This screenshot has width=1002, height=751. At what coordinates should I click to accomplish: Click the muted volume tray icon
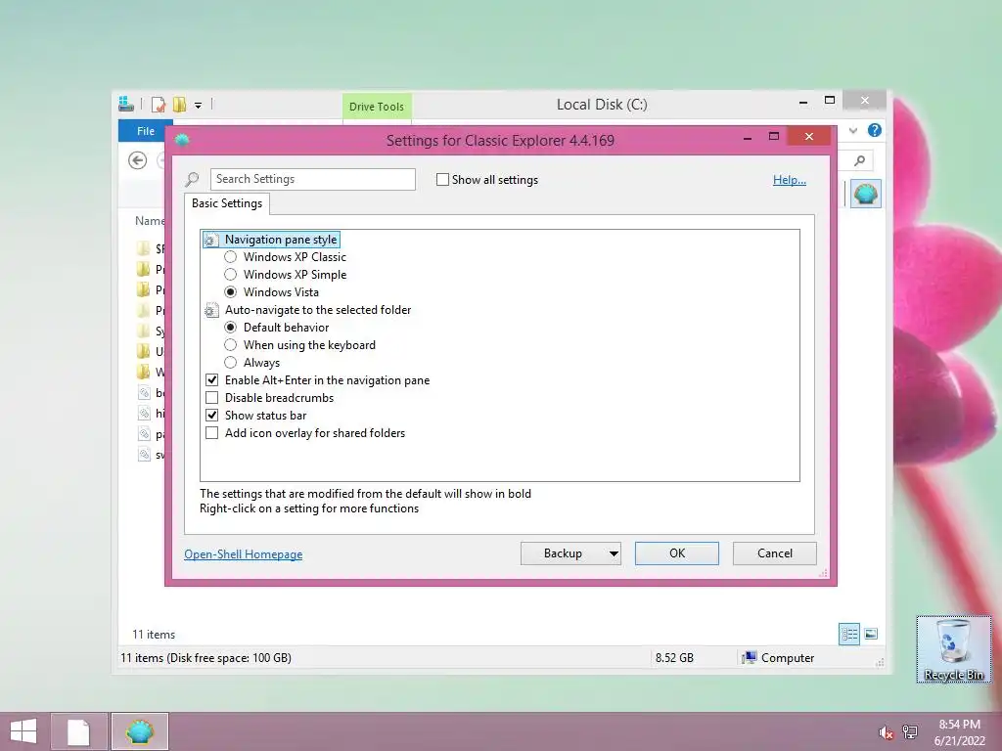click(886, 732)
